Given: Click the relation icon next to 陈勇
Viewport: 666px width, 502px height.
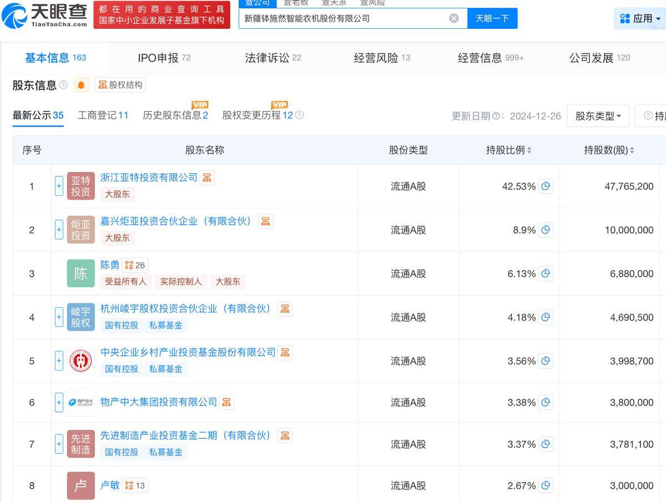Looking at the screenshot, I should (x=129, y=265).
